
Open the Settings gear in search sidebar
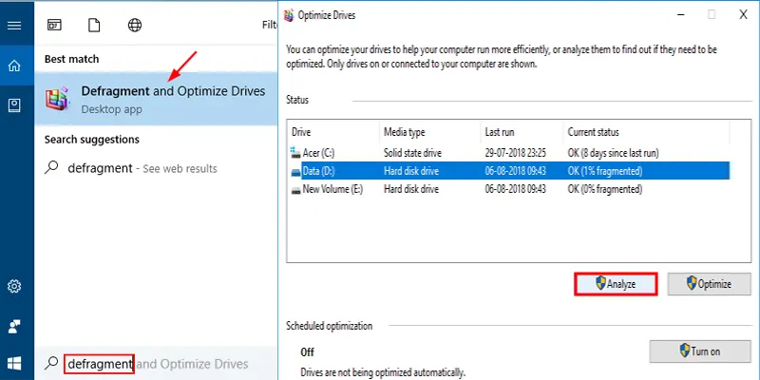(x=14, y=287)
